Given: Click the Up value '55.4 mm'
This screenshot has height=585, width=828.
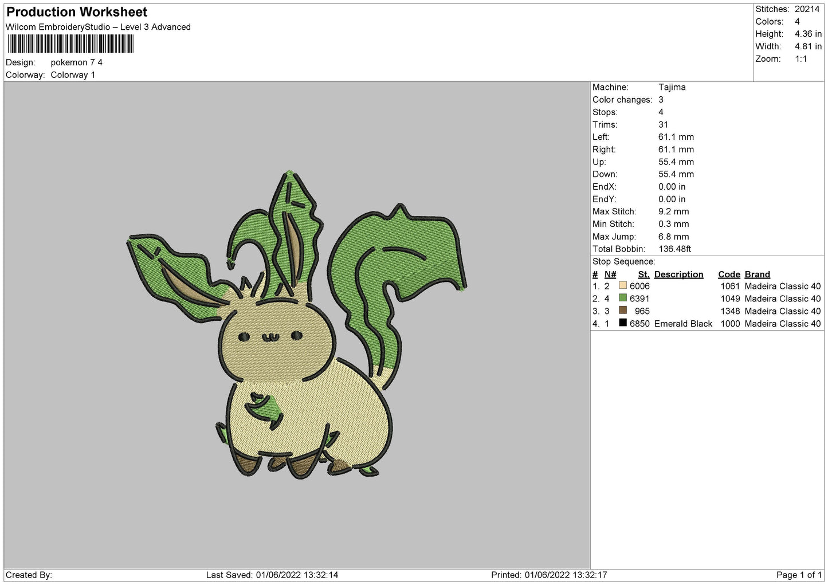Looking at the screenshot, I should pos(676,162).
